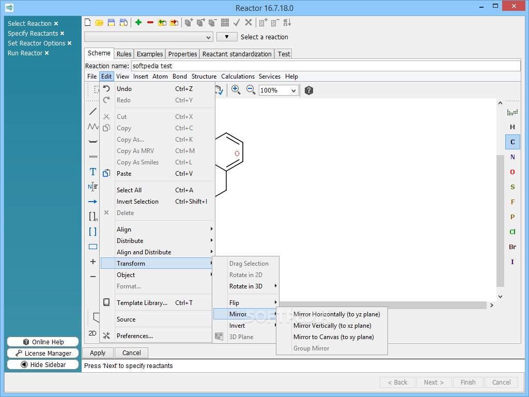Expand the Flip submenu
This screenshot has height=397, width=529.
coord(246,303)
